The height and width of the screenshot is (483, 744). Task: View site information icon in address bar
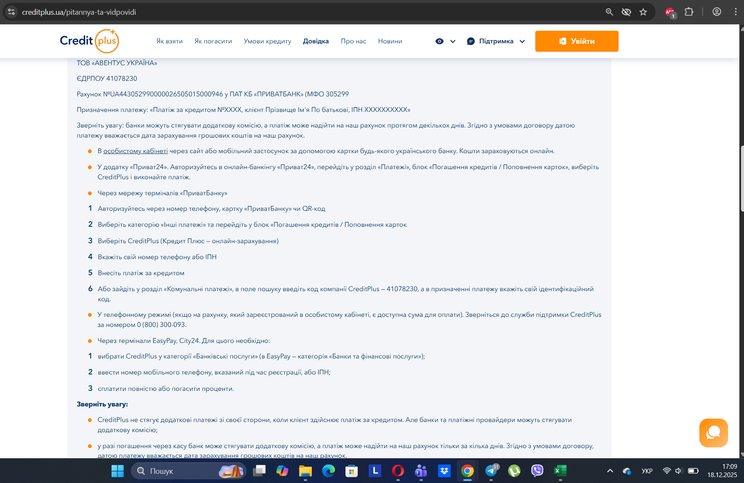pos(11,12)
